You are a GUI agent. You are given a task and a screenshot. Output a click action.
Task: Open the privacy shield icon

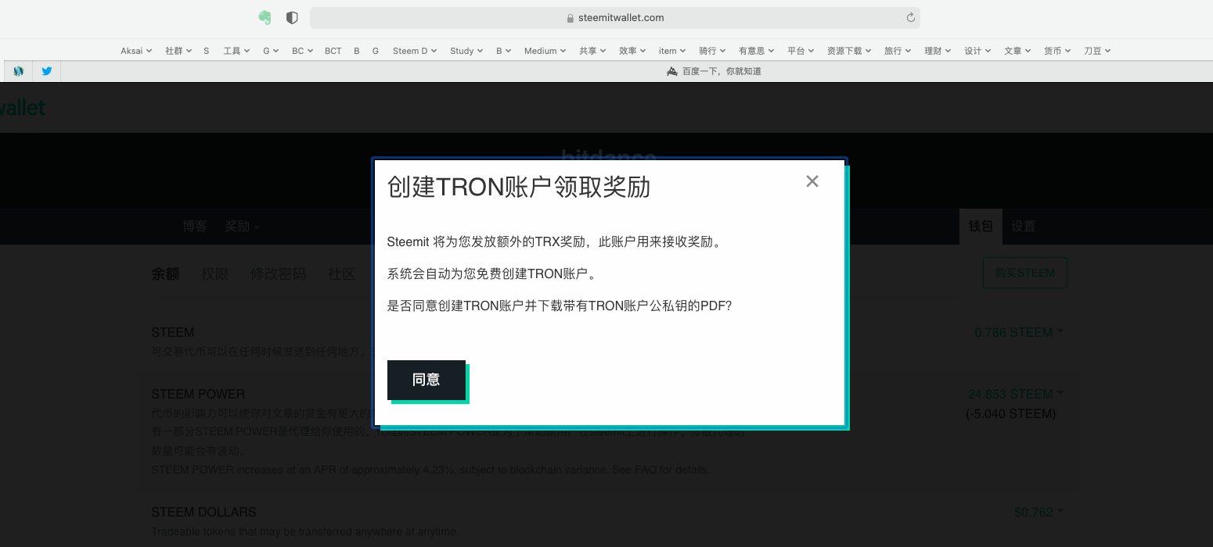click(292, 17)
